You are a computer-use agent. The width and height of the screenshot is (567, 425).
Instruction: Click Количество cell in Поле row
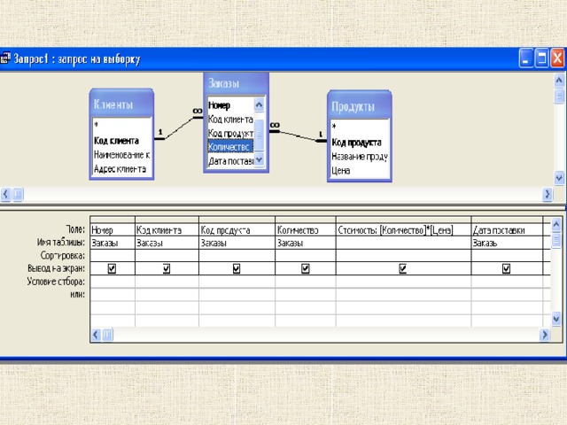[306, 230]
